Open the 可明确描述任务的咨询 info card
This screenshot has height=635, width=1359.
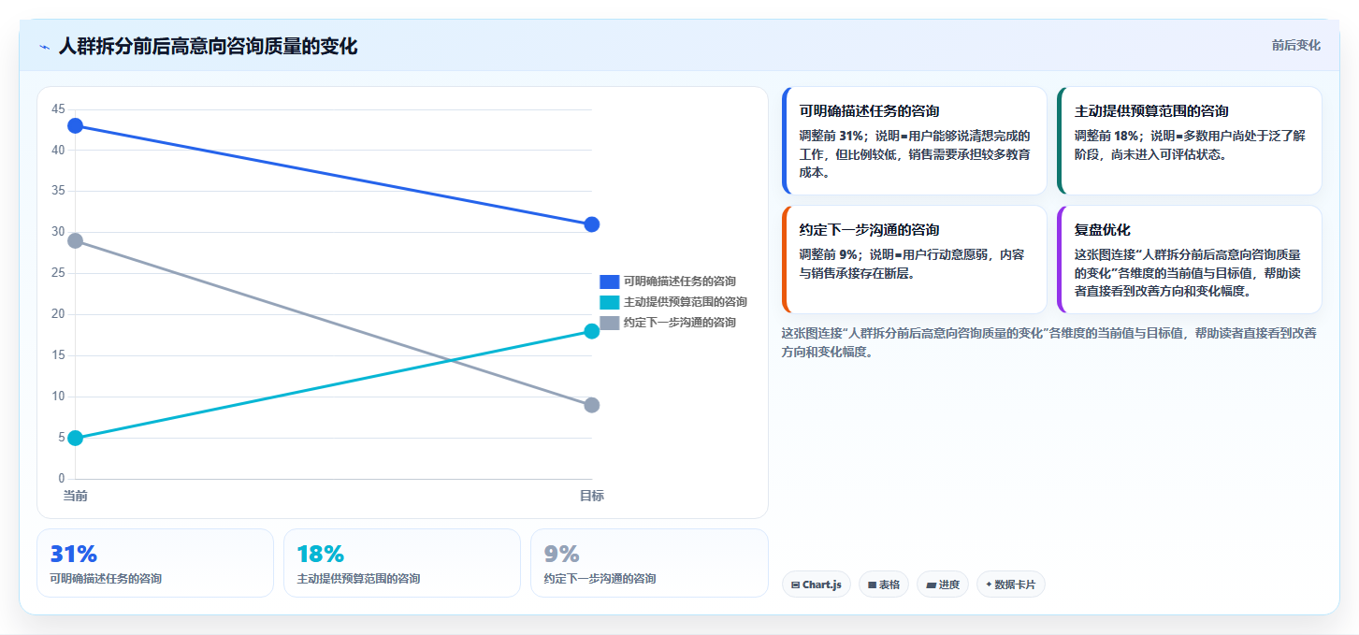click(914, 140)
